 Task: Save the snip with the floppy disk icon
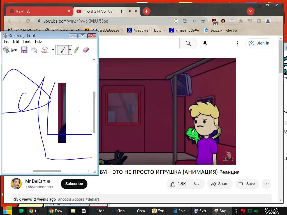pos(24,50)
